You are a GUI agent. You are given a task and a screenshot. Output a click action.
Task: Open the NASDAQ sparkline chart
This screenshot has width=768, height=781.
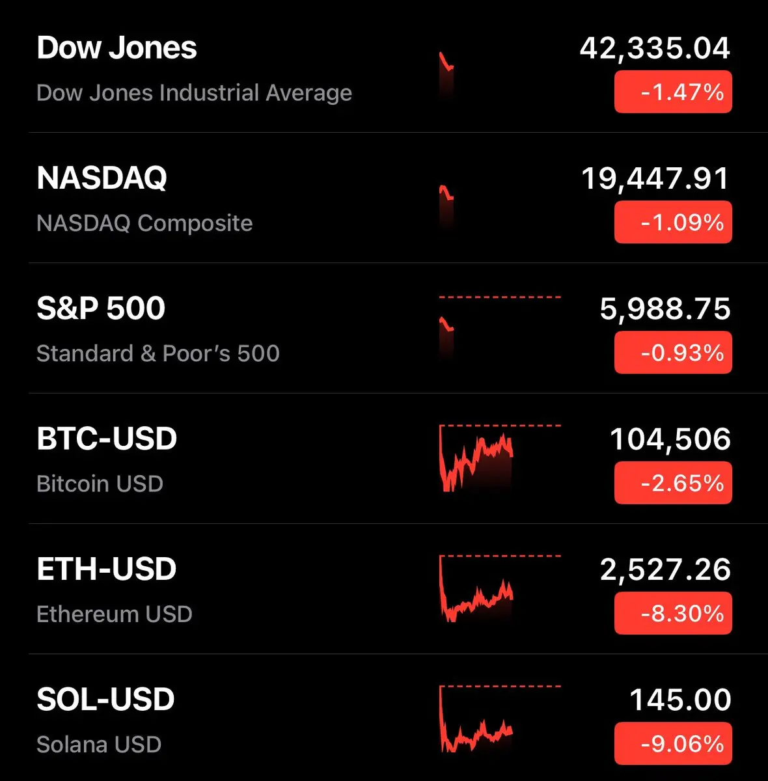500,198
